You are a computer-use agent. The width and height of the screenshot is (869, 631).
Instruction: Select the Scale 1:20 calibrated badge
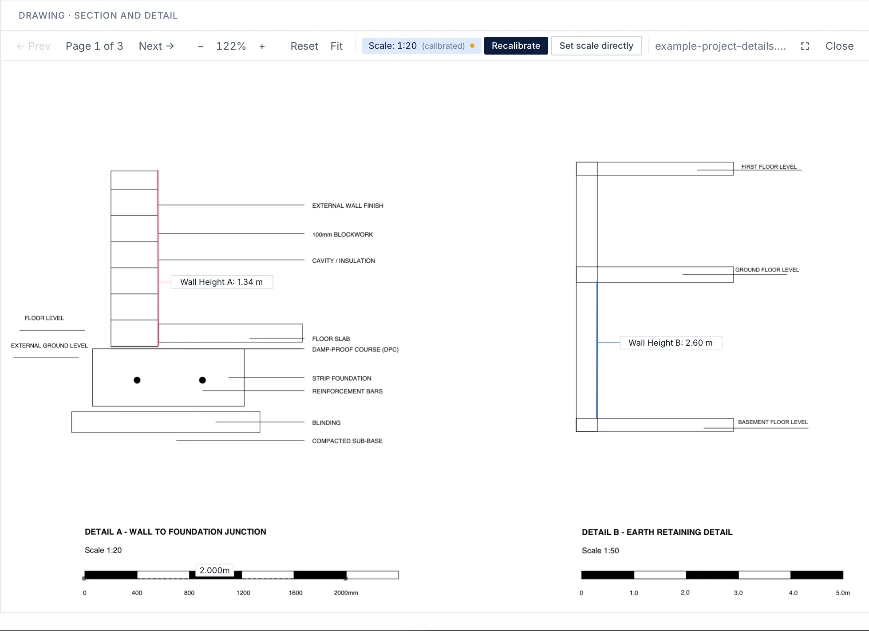click(x=421, y=46)
